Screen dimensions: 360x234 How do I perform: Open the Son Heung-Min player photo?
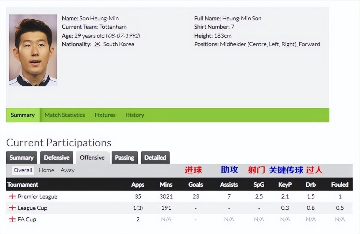(33, 50)
